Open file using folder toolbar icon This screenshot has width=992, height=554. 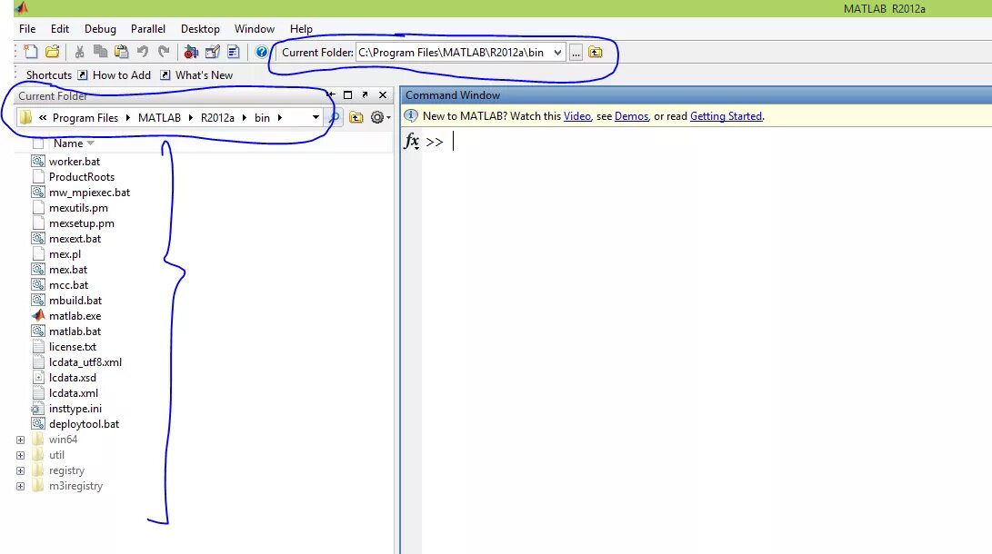pyautogui.click(x=53, y=52)
